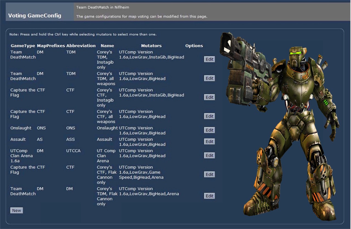This screenshot has width=351, height=229.
Task: Click the Ctrl key note text
Action: point(83,34)
